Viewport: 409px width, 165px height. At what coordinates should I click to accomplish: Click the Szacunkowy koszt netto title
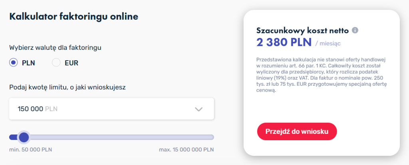pos(302,30)
